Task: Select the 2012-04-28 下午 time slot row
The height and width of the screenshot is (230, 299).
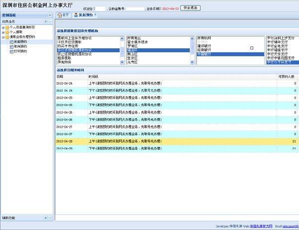Action: coord(177,149)
